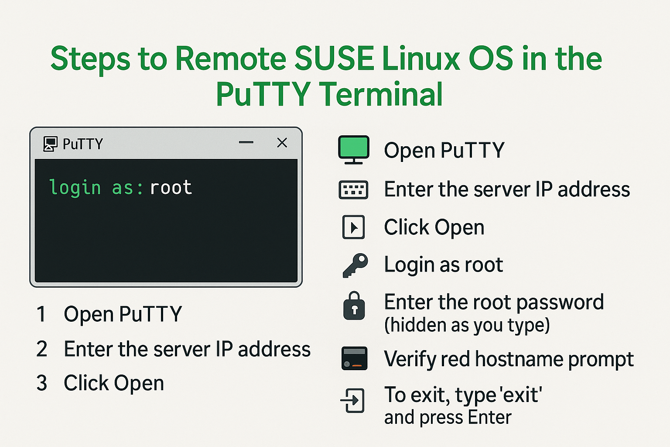
Task: Click the padlock icon for root password
Action: 354,306
